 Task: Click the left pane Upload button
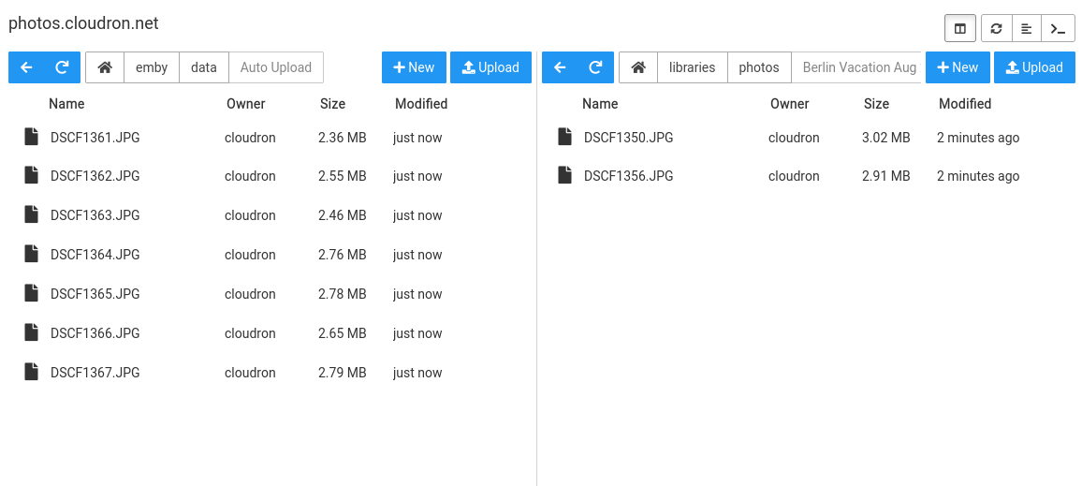click(x=490, y=67)
